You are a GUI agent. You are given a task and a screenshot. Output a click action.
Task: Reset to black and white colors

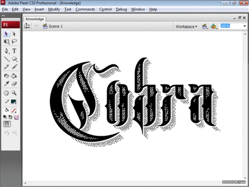[5, 117]
